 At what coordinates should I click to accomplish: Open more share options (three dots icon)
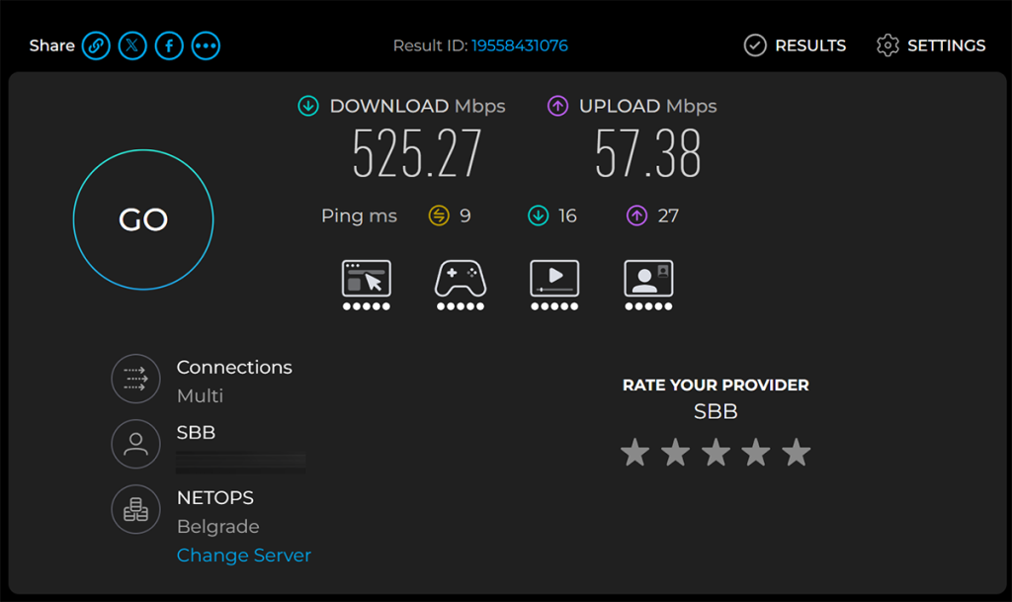206,45
